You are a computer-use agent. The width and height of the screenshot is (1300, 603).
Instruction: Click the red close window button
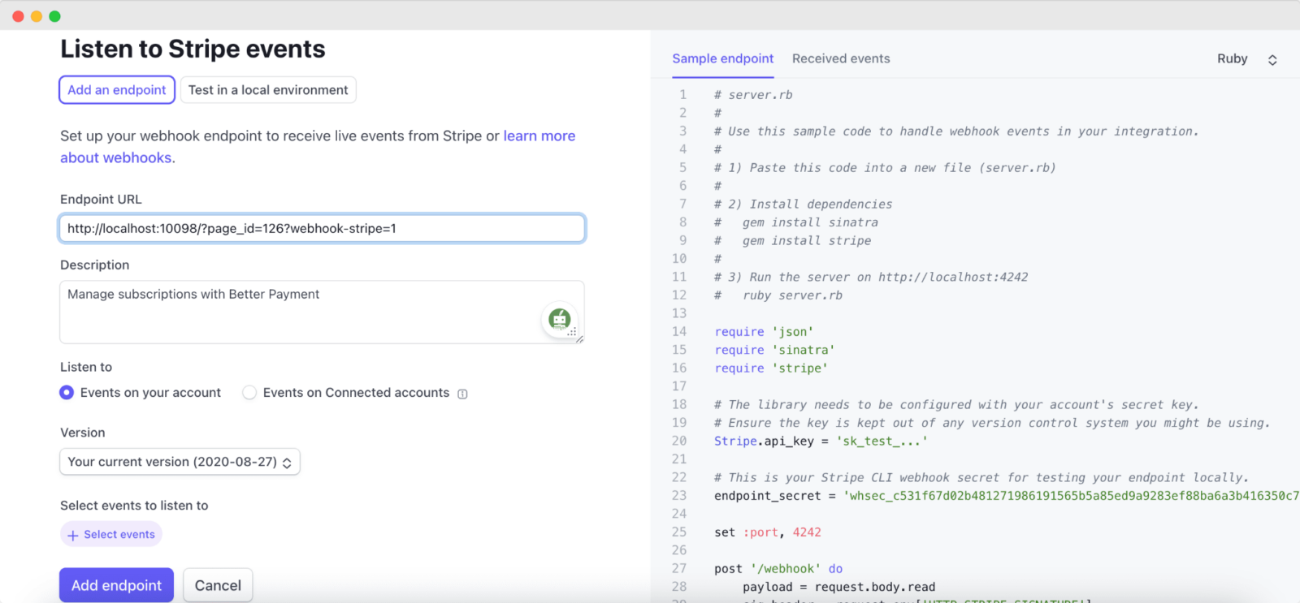click(x=18, y=16)
